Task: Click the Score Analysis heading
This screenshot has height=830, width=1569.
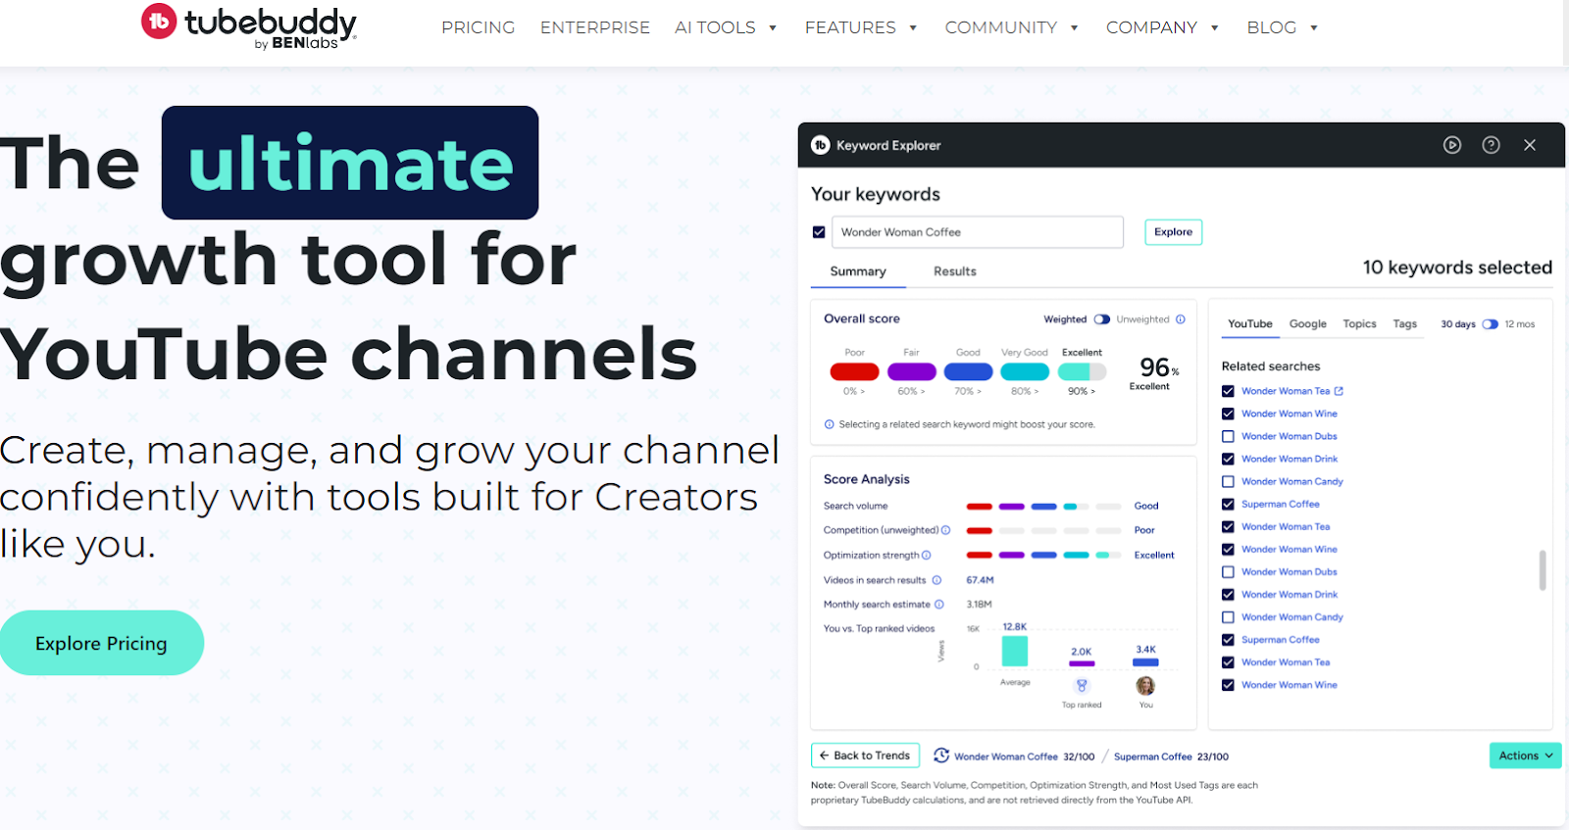Action: tap(867, 479)
